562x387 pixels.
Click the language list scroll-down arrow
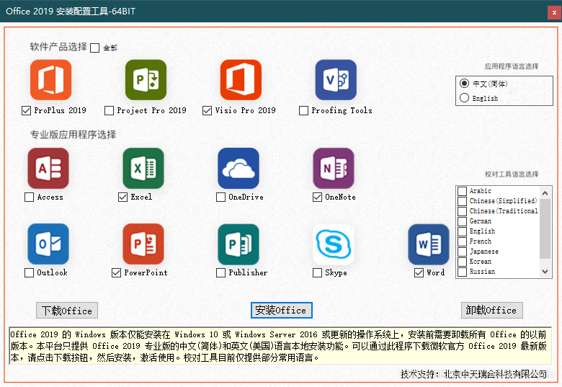coord(545,272)
